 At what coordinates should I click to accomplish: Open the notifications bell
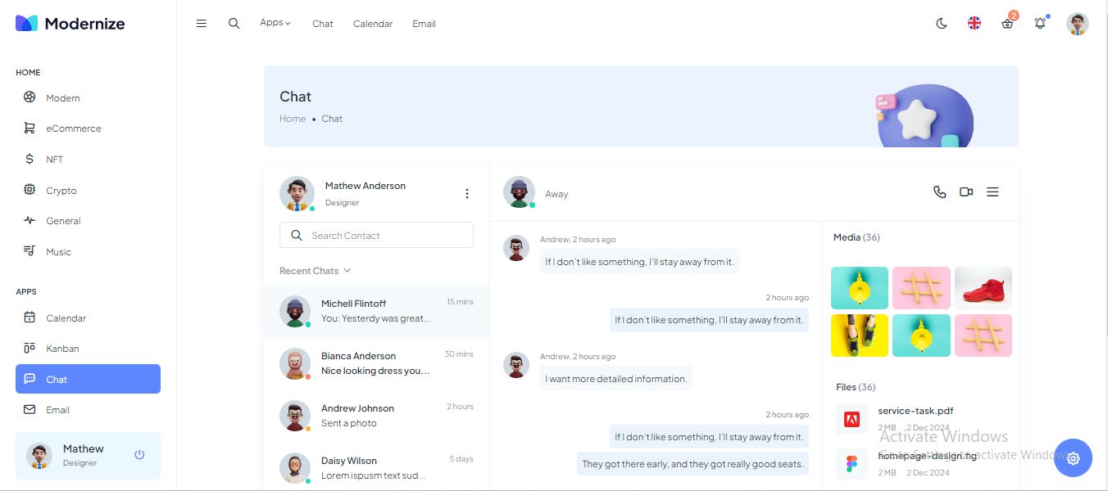pyautogui.click(x=1040, y=24)
